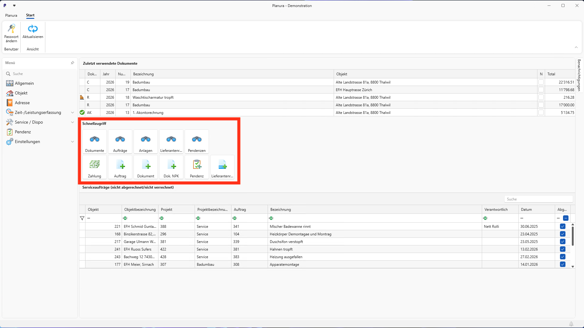Open the Adresse sidebar entry
The height and width of the screenshot is (328, 584).
[23, 103]
